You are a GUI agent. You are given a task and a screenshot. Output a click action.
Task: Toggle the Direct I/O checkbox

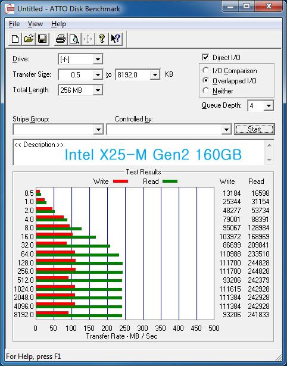pyautogui.click(x=205, y=57)
